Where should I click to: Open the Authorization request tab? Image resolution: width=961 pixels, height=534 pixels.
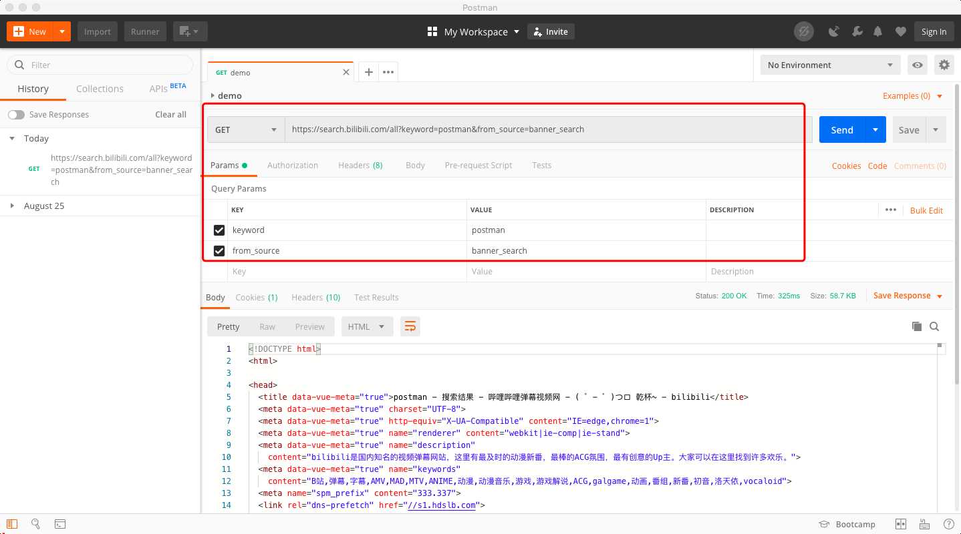[x=293, y=165]
